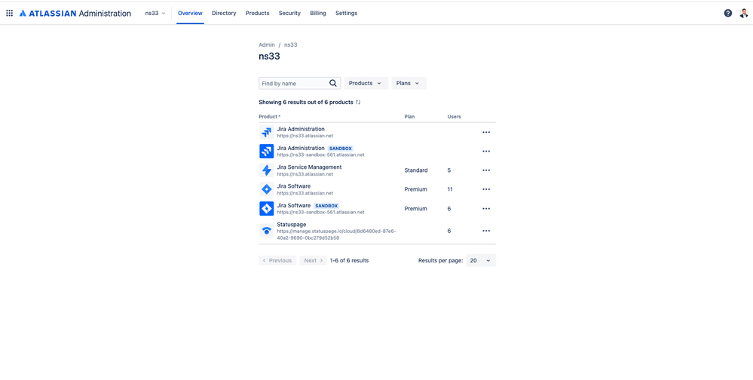The height and width of the screenshot is (380, 753).
Task: Click the Statuspage product icon
Action: (x=267, y=231)
